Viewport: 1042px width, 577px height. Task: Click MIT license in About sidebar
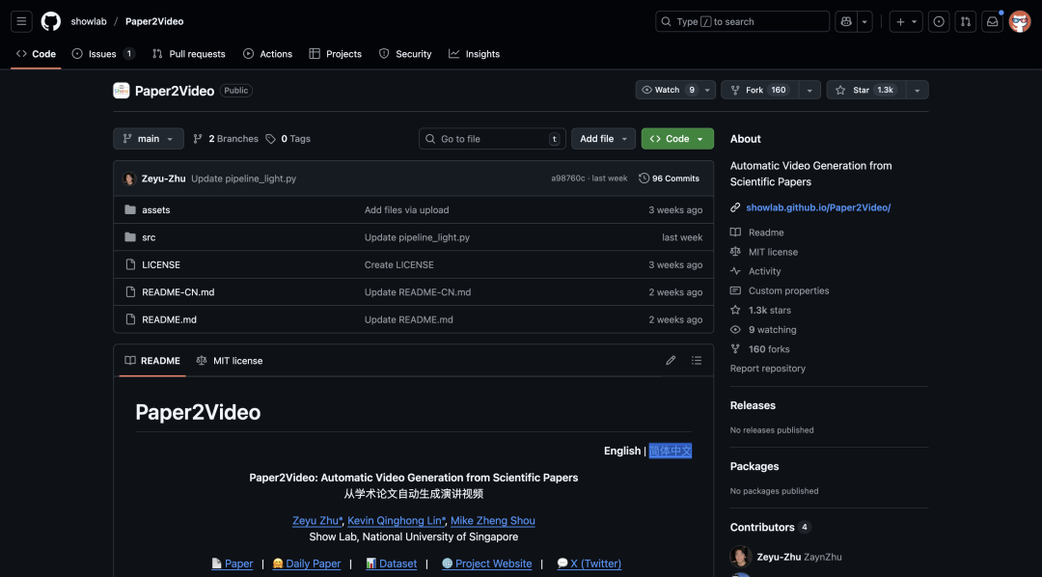tap(764, 252)
